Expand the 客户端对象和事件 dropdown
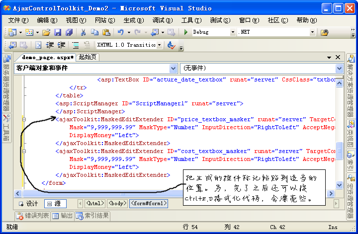The width and height of the screenshot is (358, 234). click(174, 68)
